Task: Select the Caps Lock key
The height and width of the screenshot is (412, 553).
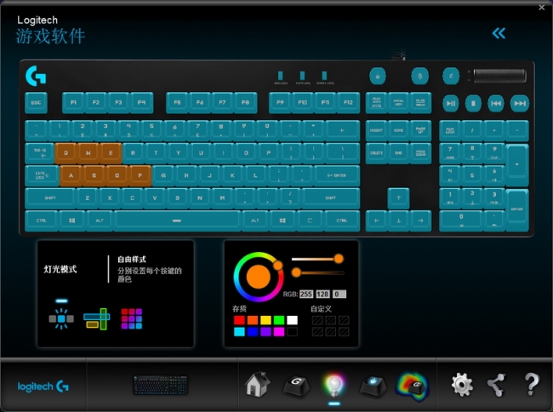Action: (x=42, y=175)
